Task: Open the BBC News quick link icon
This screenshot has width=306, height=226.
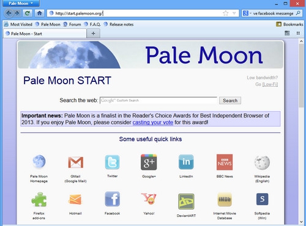Action: tap(225, 162)
